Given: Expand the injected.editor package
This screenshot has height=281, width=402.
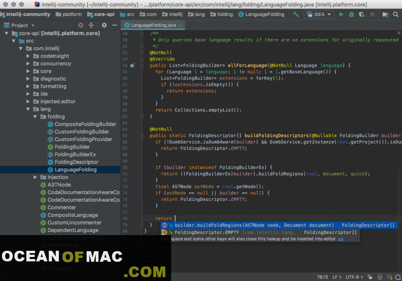Looking at the screenshot, I should tap(28, 102).
